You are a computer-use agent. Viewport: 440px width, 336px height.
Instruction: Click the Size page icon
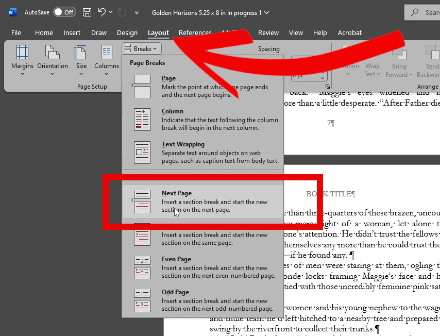[80, 52]
